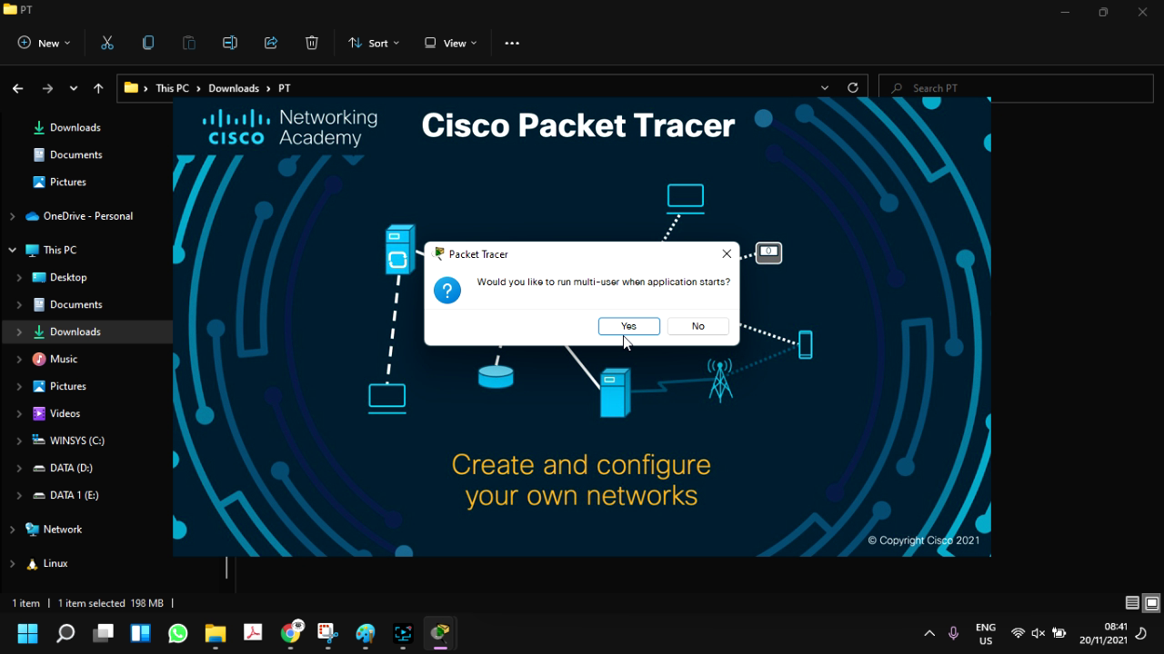Click the Delete trash icon
Screen dimensions: 1164x654
(x=312, y=43)
